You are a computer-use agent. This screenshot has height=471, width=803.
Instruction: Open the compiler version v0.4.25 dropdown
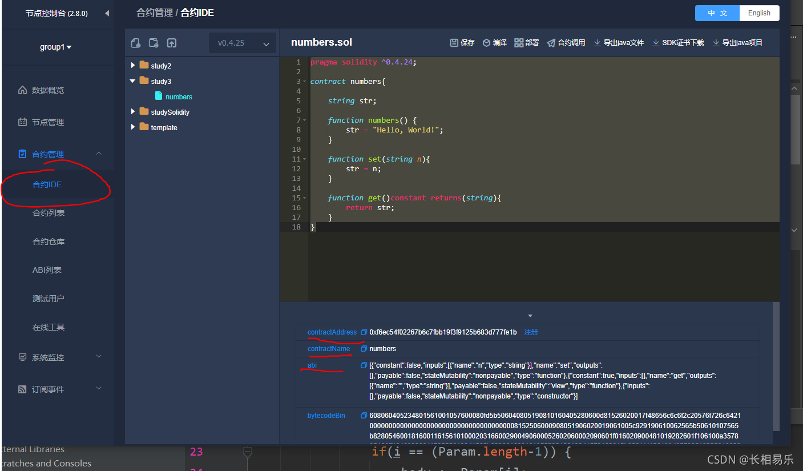pos(242,43)
